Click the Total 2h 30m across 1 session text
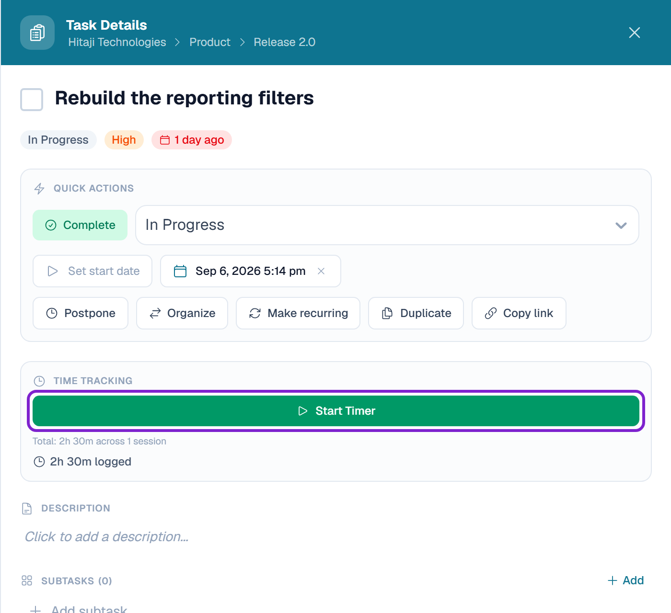The height and width of the screenshot is (613, 671). [x=100, y=442]
